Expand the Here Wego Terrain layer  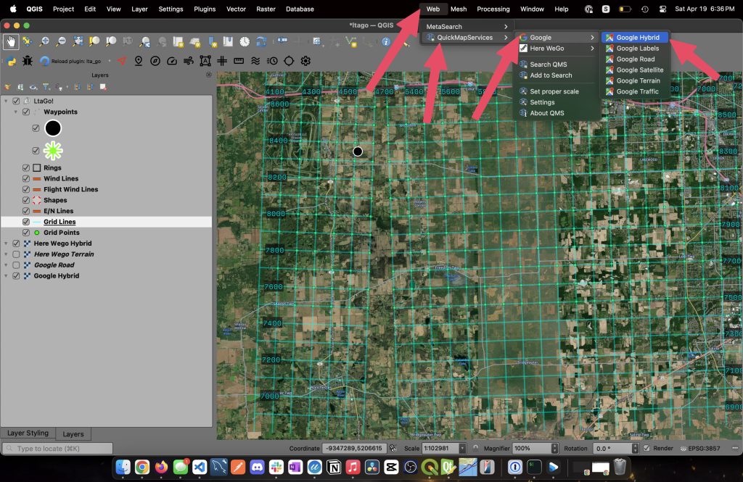coord(6,254)
